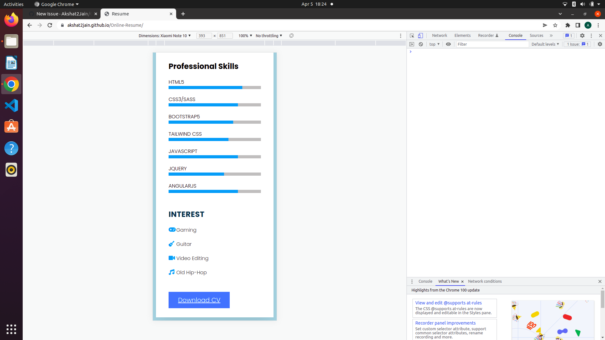
Task: Click inside the console Filter field
Action: (x=492, y=44)
